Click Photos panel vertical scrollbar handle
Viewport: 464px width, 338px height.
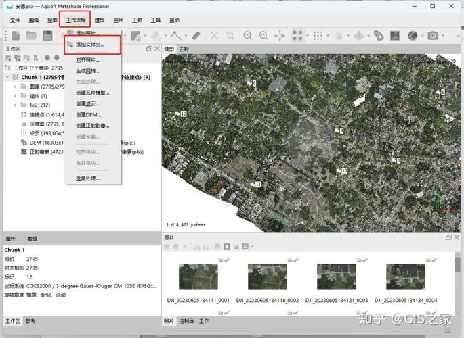tap(457, 264)
